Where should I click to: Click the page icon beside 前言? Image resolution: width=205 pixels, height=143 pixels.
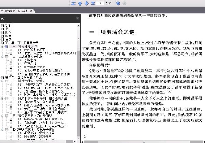(3, 36)
